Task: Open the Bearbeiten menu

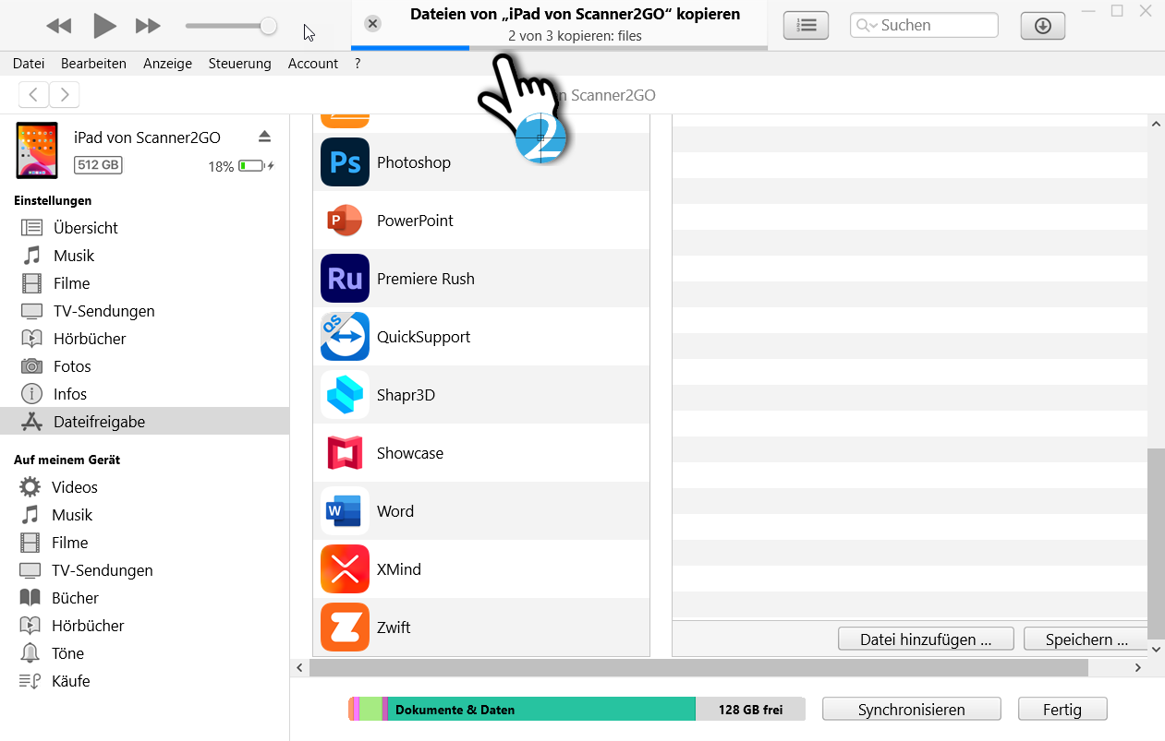Action: [93, 64]
